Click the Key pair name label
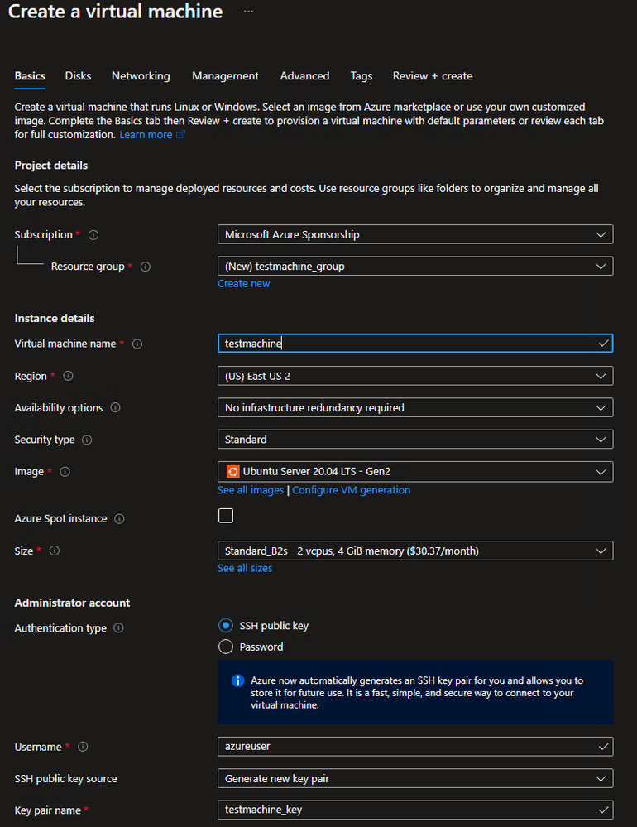 pyautogui.click(x=47, y=810)
